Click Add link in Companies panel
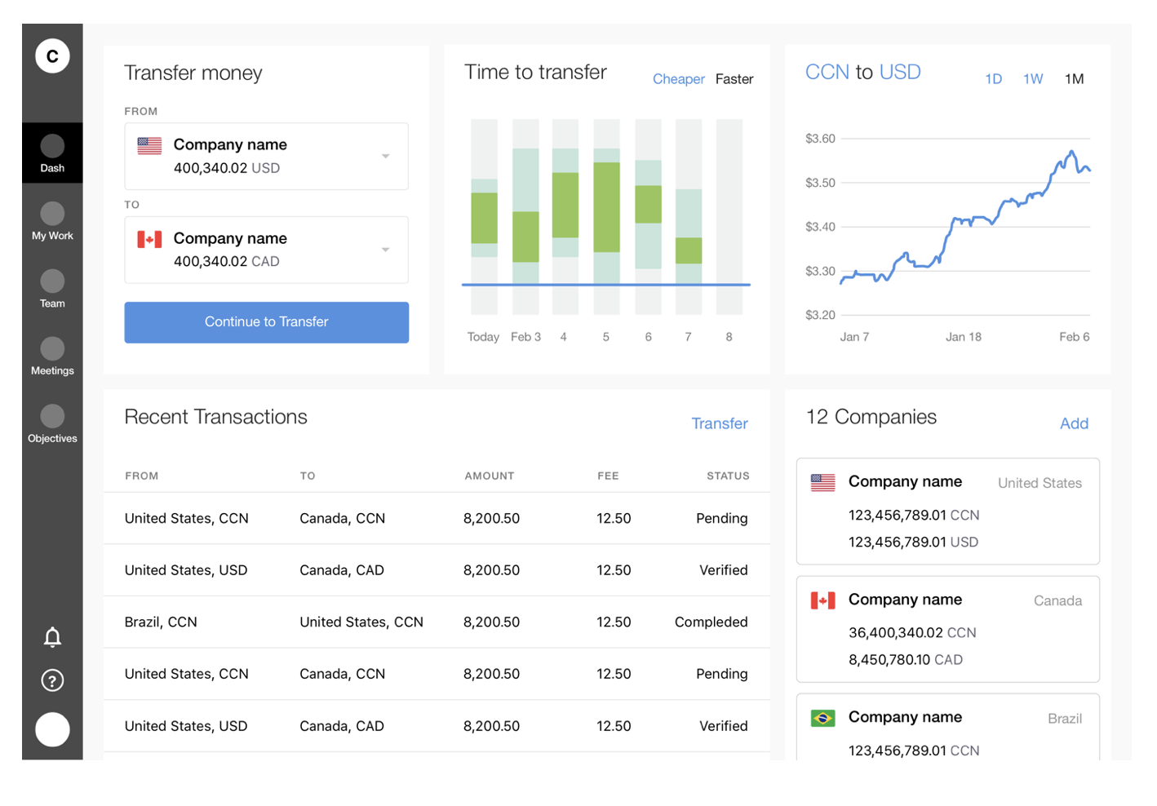Viewport: 1157px width, 806px height. click(x=1074, y=423)
